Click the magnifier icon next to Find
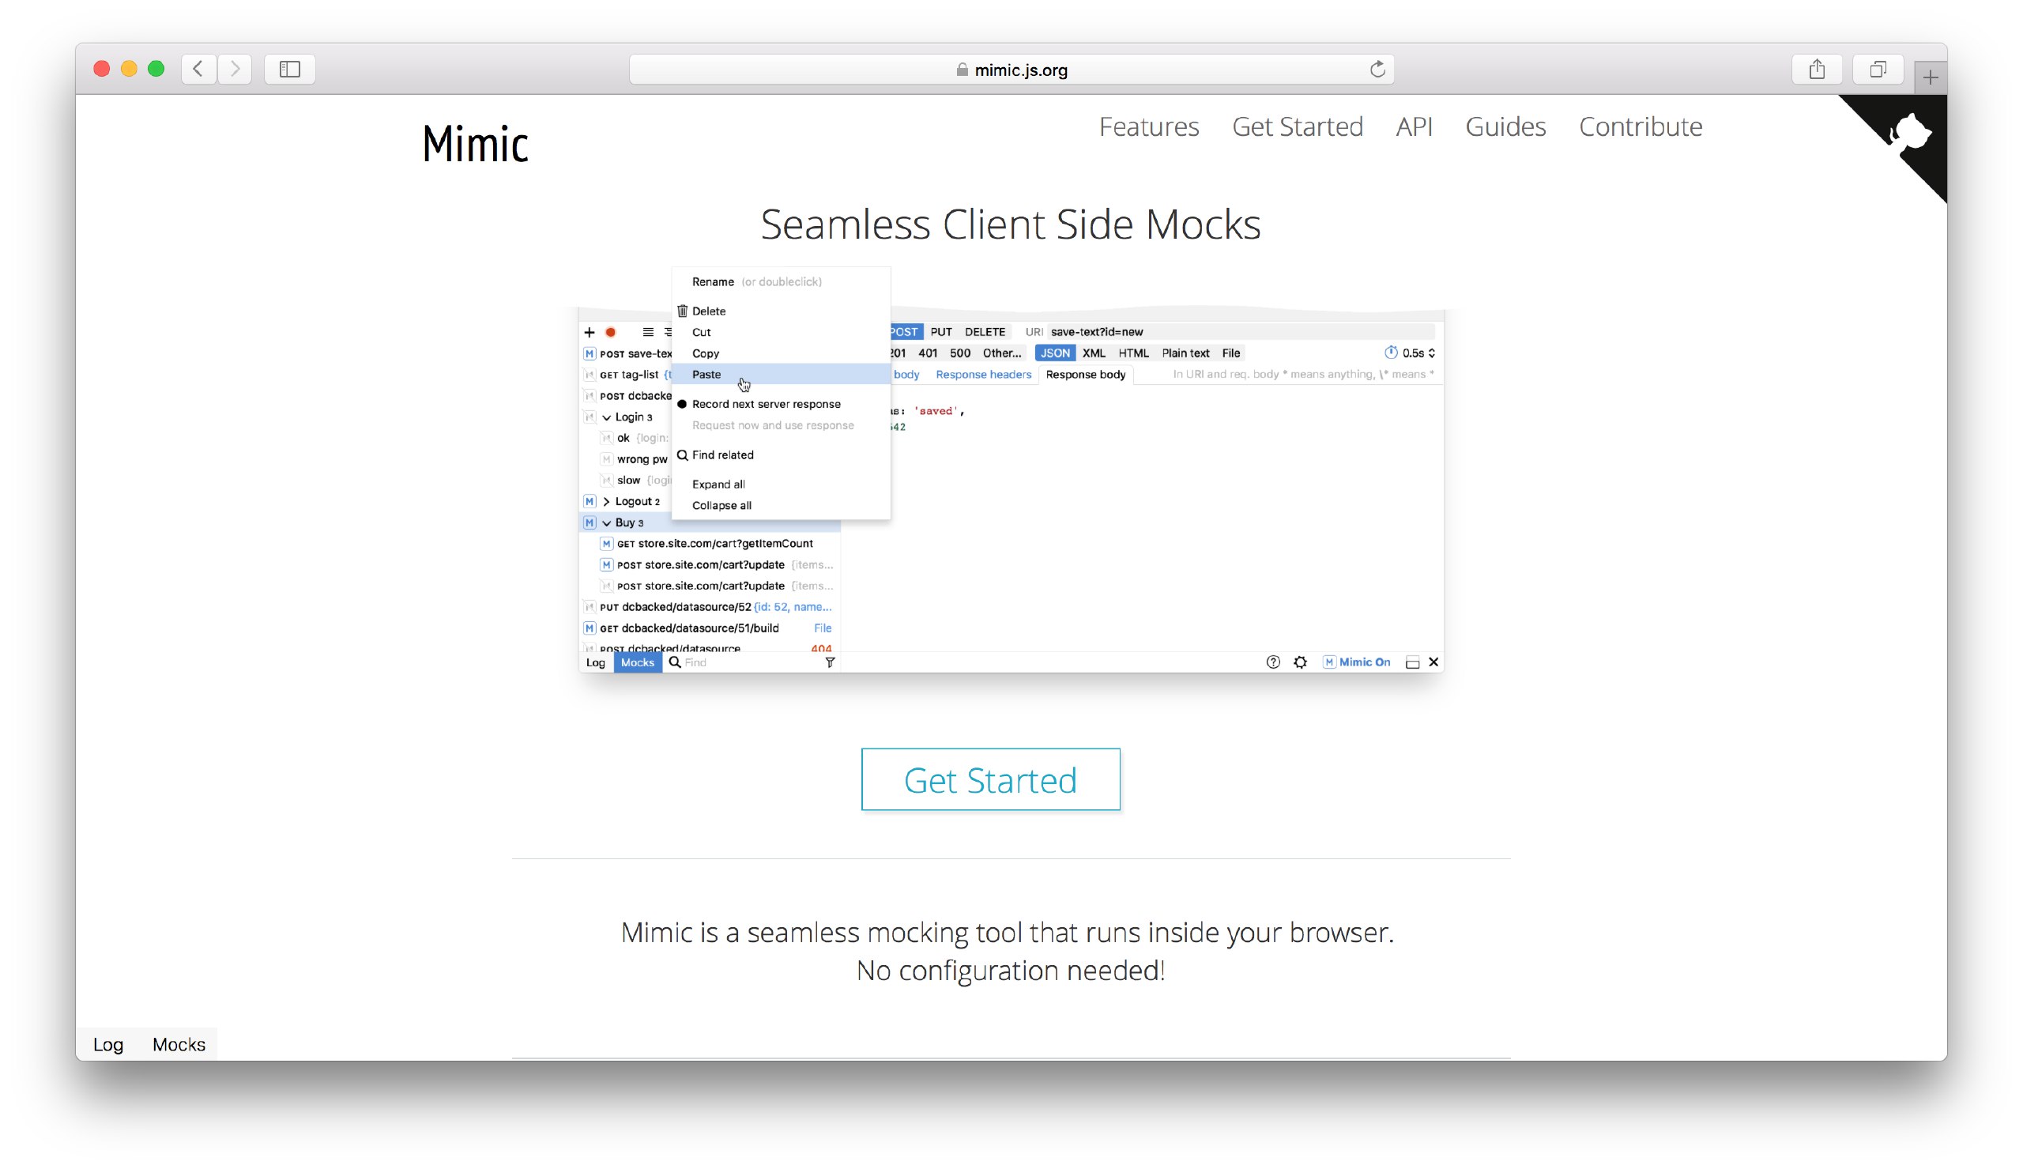 [x=675, y=662]
